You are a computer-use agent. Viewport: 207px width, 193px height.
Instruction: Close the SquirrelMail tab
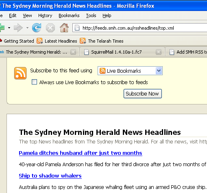(159, 52)
